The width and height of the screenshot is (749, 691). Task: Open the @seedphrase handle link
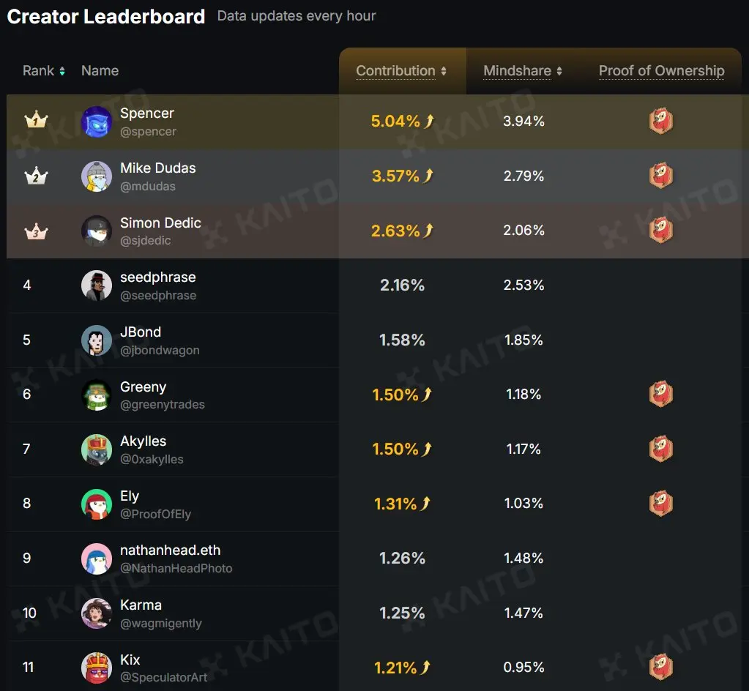point(158,296)
